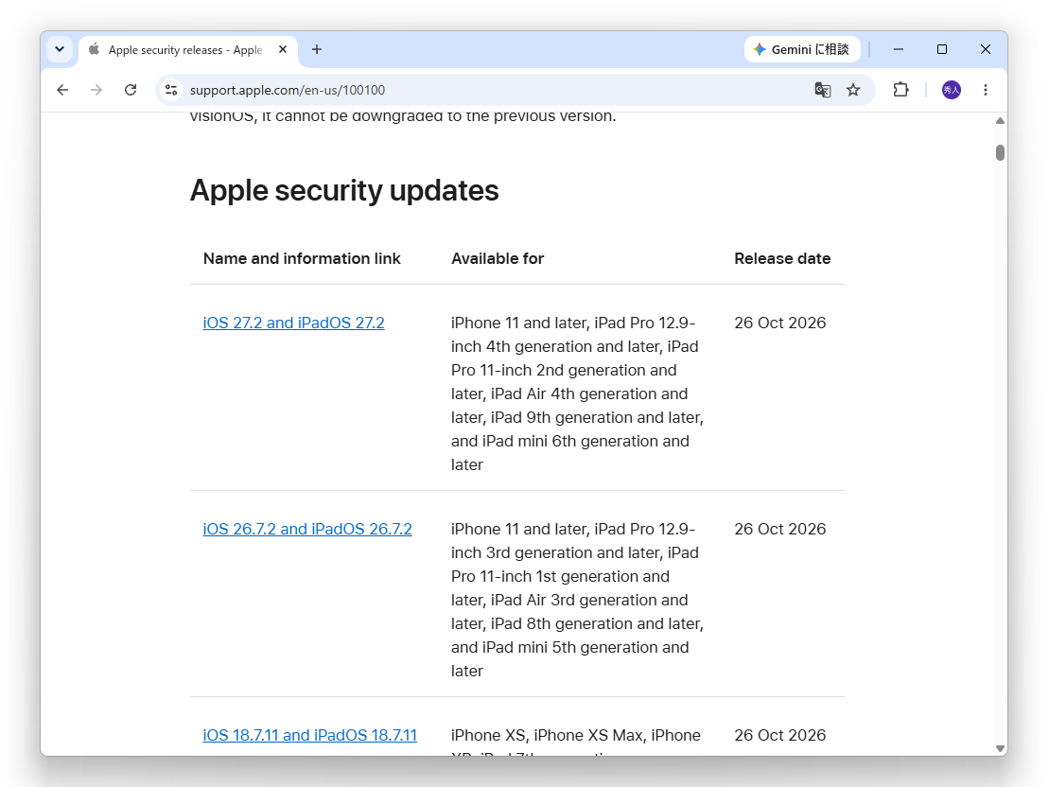Open the Extensions puzzle icon
1049x787 pixels.
pyautogui.click(x=901, y=90)
